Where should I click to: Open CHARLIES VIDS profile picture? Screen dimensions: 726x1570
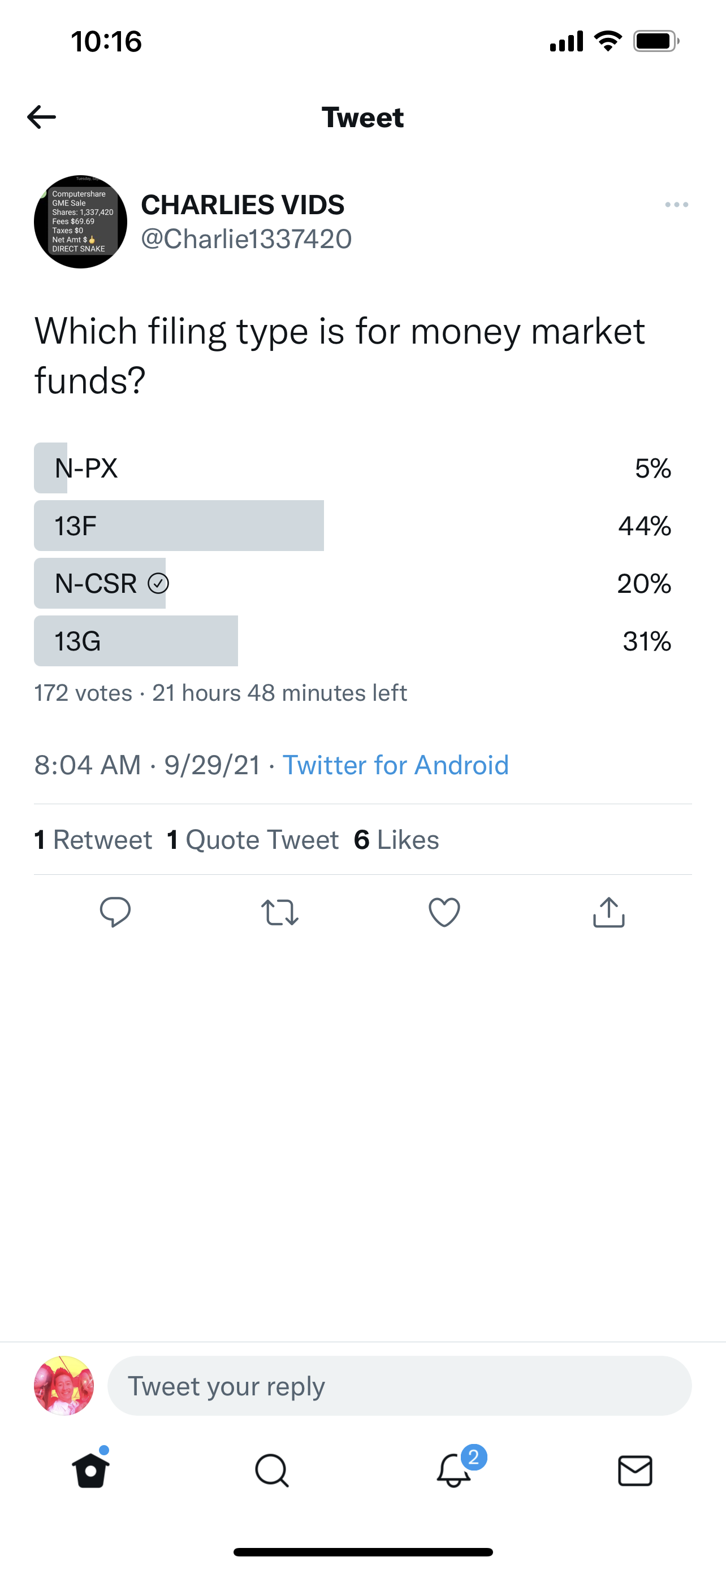coord(80,222)
